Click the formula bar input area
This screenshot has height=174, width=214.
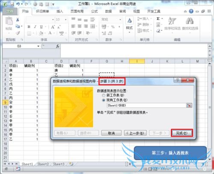point(134,50)
